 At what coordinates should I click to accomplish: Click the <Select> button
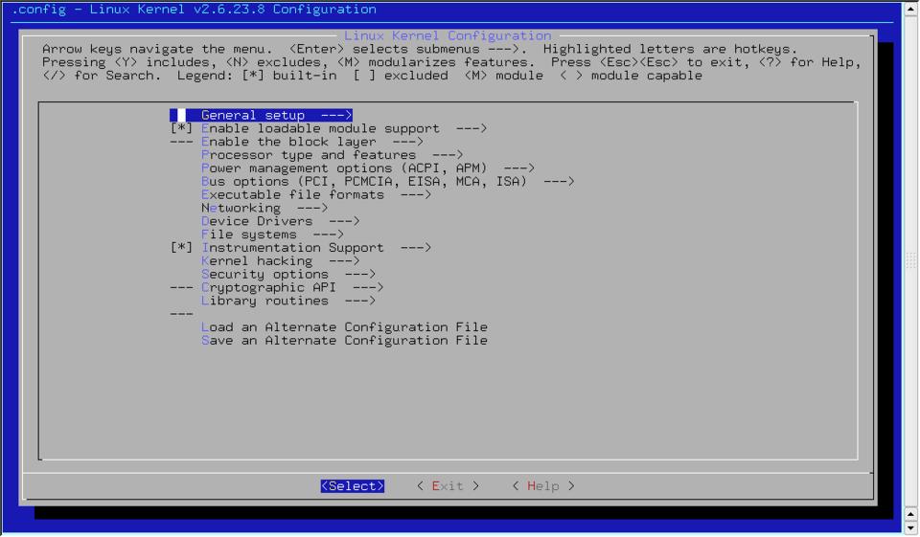pyautogui.click(x=353, y=486)
